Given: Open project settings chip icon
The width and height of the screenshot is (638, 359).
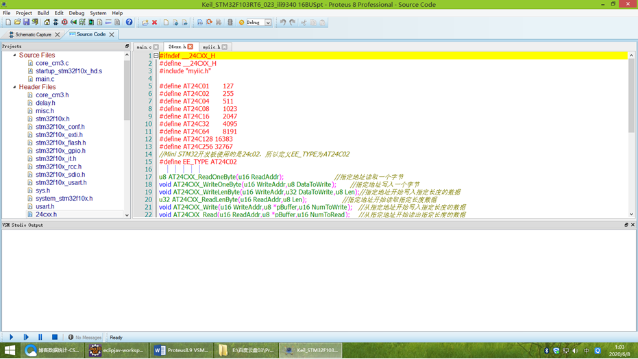Looking at the screenshot, I should [230, 23].
